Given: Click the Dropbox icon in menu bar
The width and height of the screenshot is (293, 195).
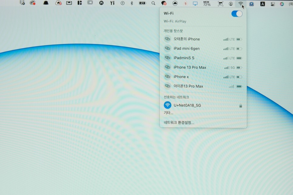Looking at the screenshot, I should 22,3.
